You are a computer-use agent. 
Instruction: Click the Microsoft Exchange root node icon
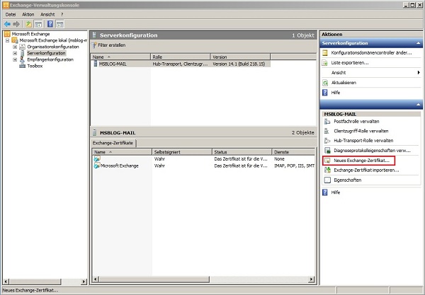click(7, 34)
